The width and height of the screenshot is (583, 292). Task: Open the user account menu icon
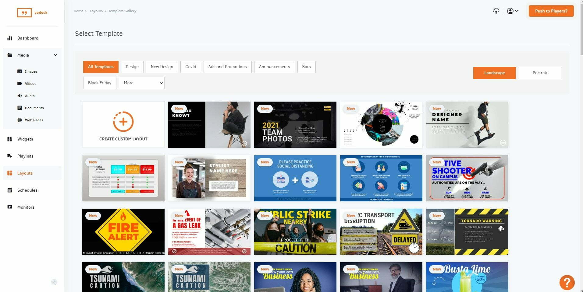point(513,11)
